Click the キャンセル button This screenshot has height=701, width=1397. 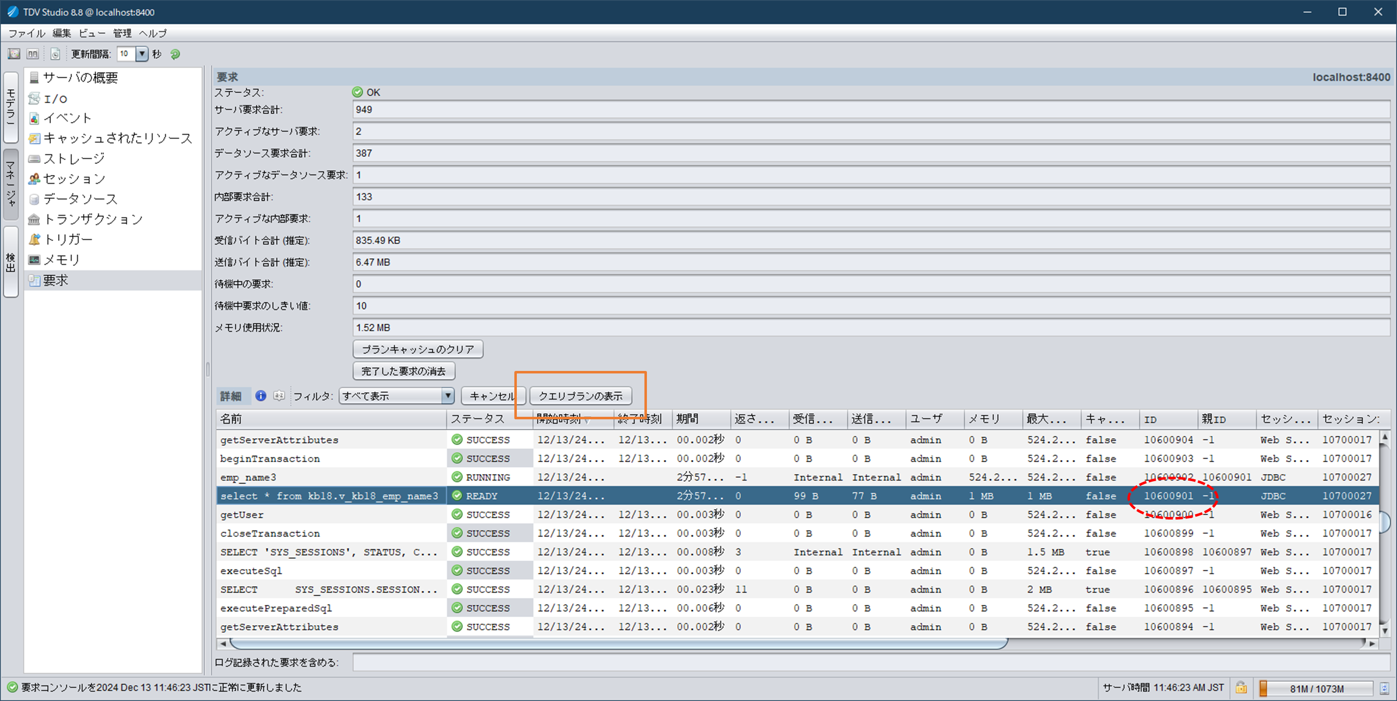(x=492, y=396)
